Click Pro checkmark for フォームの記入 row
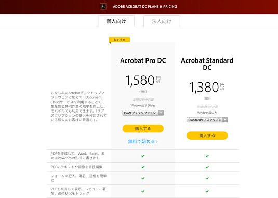This screenshot has width=278, height=198. pos(143,178)
